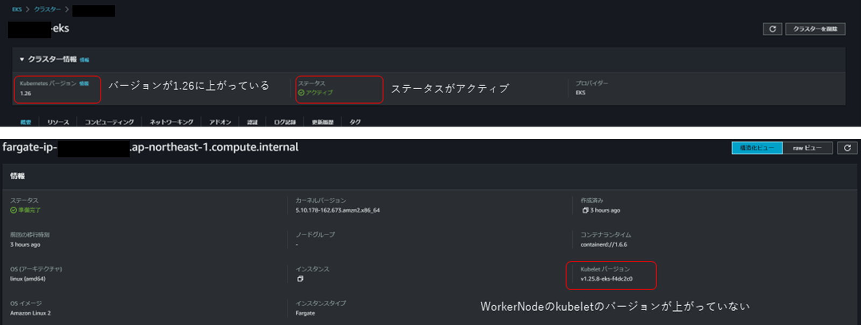
Task: Go to the アドオン tab
Action: (x=220, y=122)
